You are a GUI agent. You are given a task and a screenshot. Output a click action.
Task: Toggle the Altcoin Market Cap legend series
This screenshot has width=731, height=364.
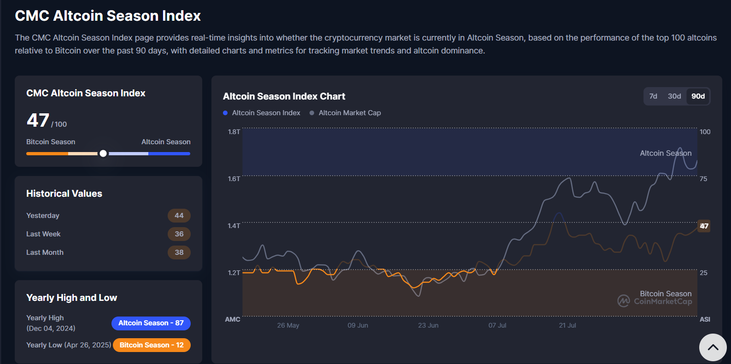coord(345,113)
